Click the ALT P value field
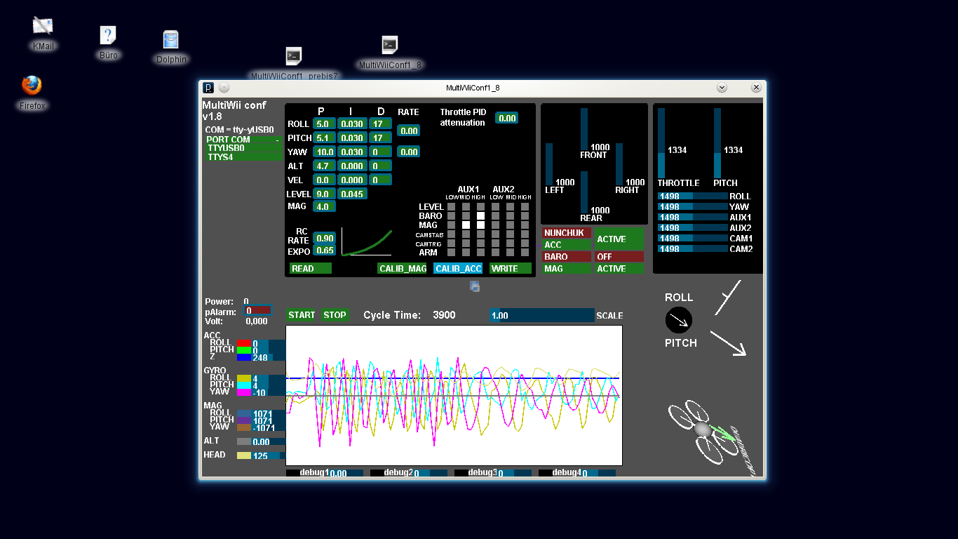 tap(324, 166)
